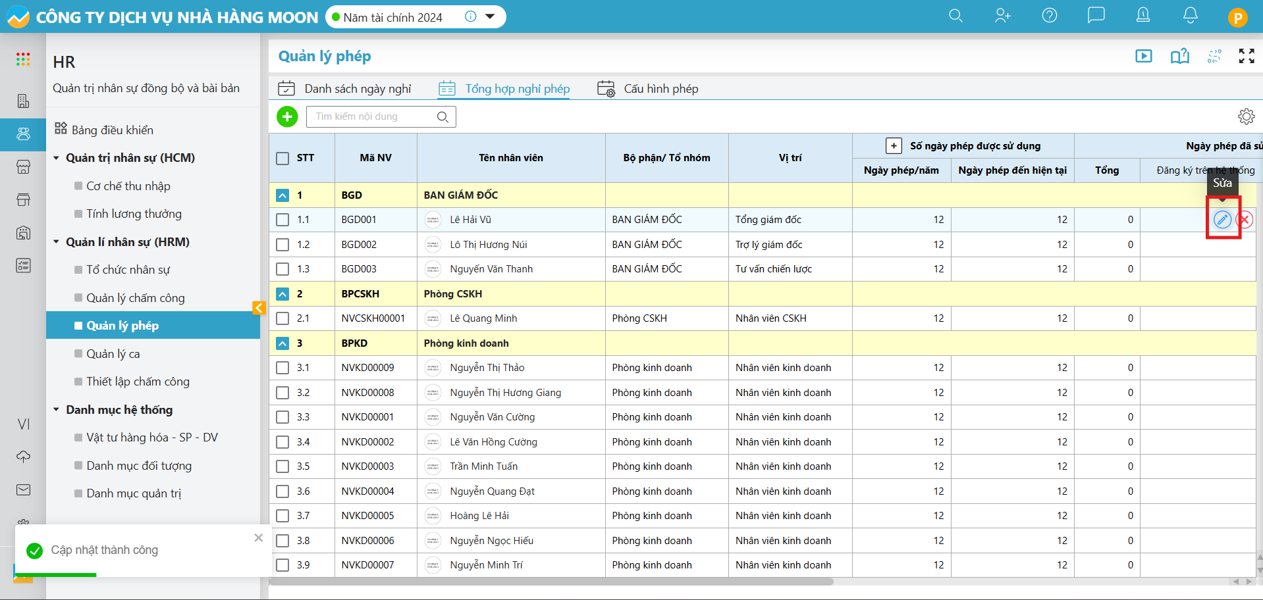Open the notifications bell icon
The image size is (1263, 600).
(x=1190, y=16)
